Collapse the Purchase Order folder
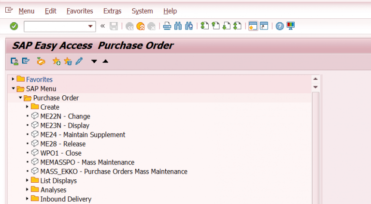Image resolution: width=371 pixels, height=204 pixels. point(20,98)
